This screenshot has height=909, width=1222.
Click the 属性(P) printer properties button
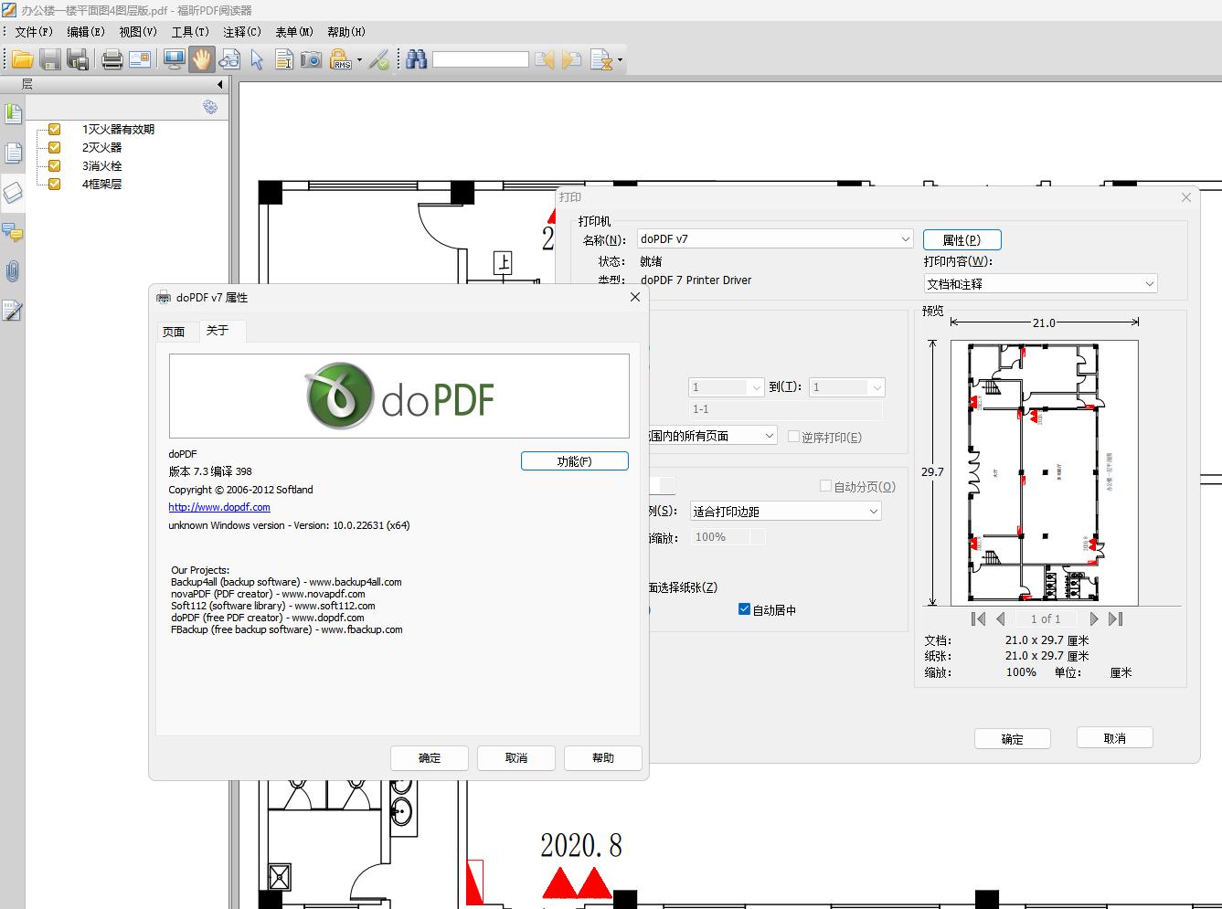click(x=962, y=239)
